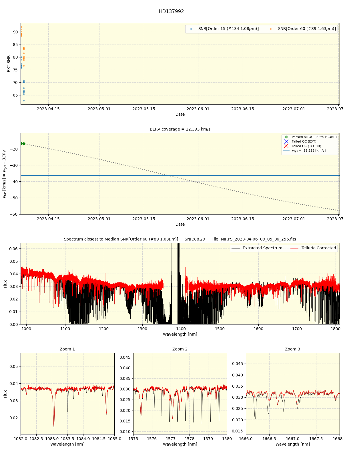The height and width of the screenshot is (457, 343).
Task: Click the vsys = -36.252 km/s legend entry
Action: pyautogui.click(x=304, y=151)
